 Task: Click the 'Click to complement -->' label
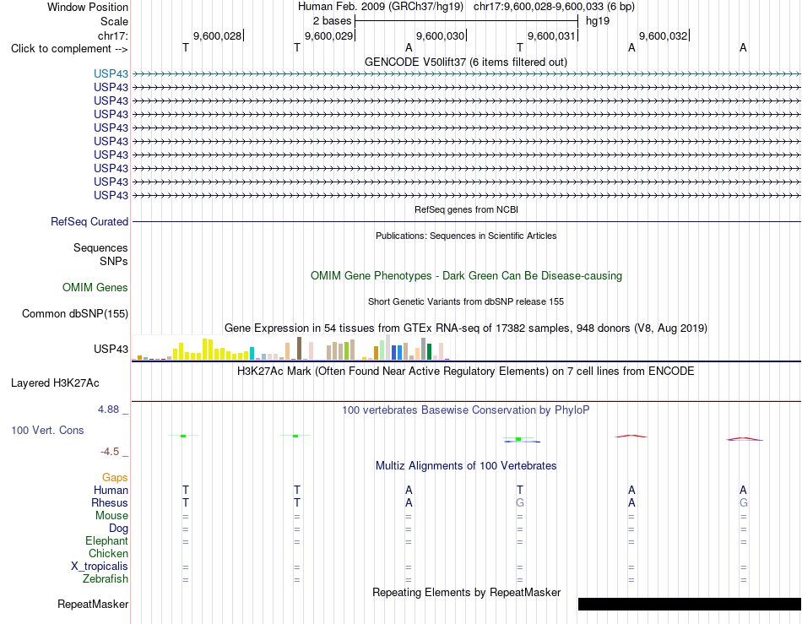tap(69, 49)
